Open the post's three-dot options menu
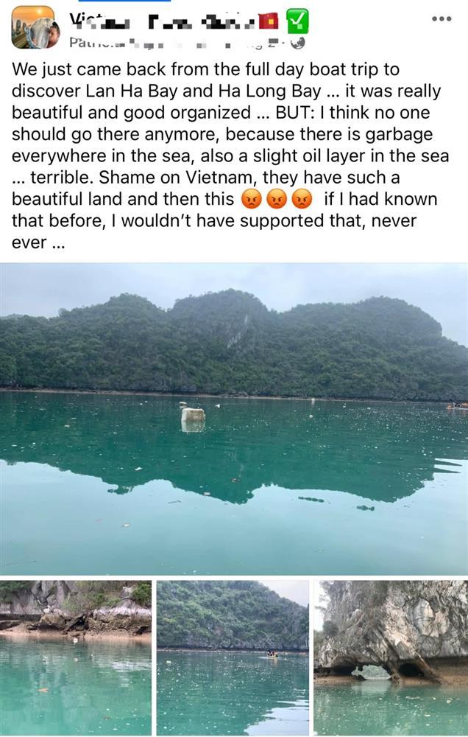This screenshot has height=737, width=468. (442, 19)
